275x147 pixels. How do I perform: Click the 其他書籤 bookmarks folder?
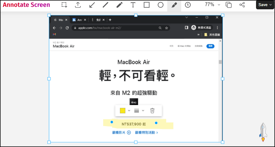[x=212, y=34]
